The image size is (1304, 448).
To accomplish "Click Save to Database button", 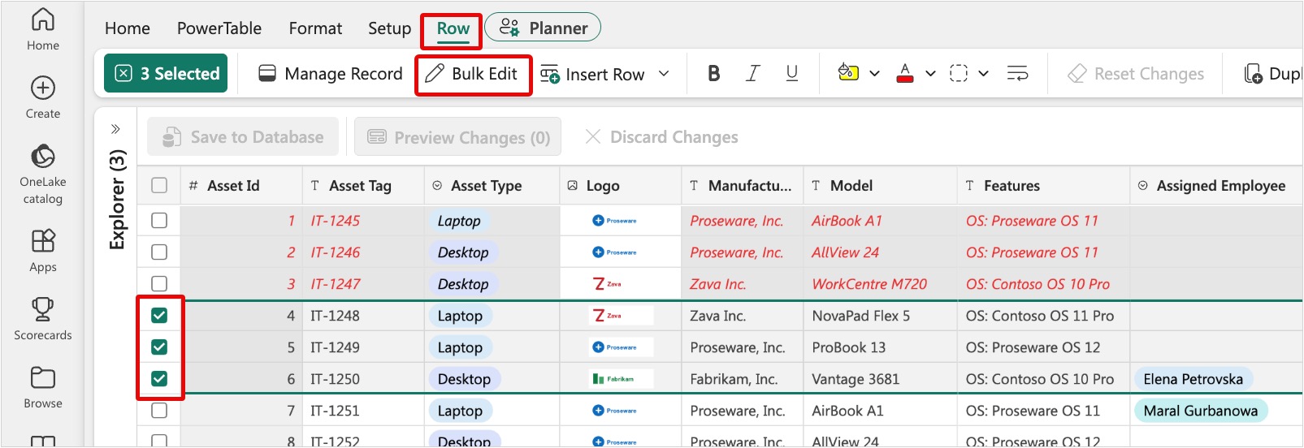I will pos(242,137).
